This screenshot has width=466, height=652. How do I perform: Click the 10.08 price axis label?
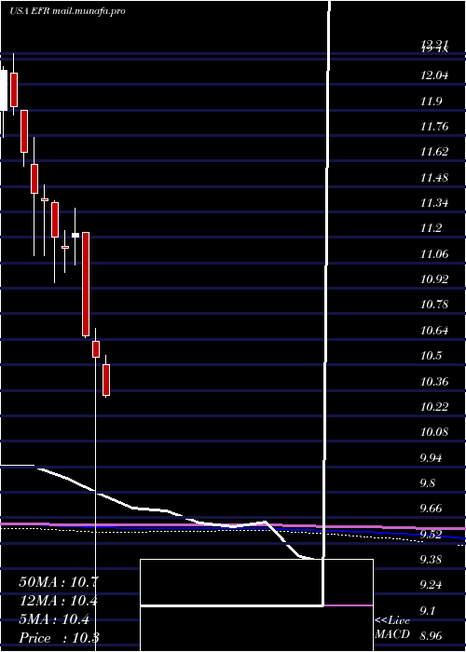(435, 431)
